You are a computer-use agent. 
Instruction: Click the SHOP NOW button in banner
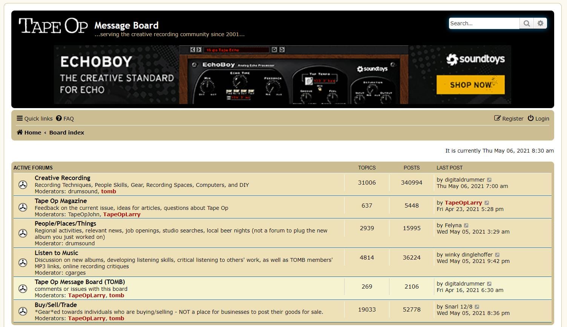tap(470, 85)
